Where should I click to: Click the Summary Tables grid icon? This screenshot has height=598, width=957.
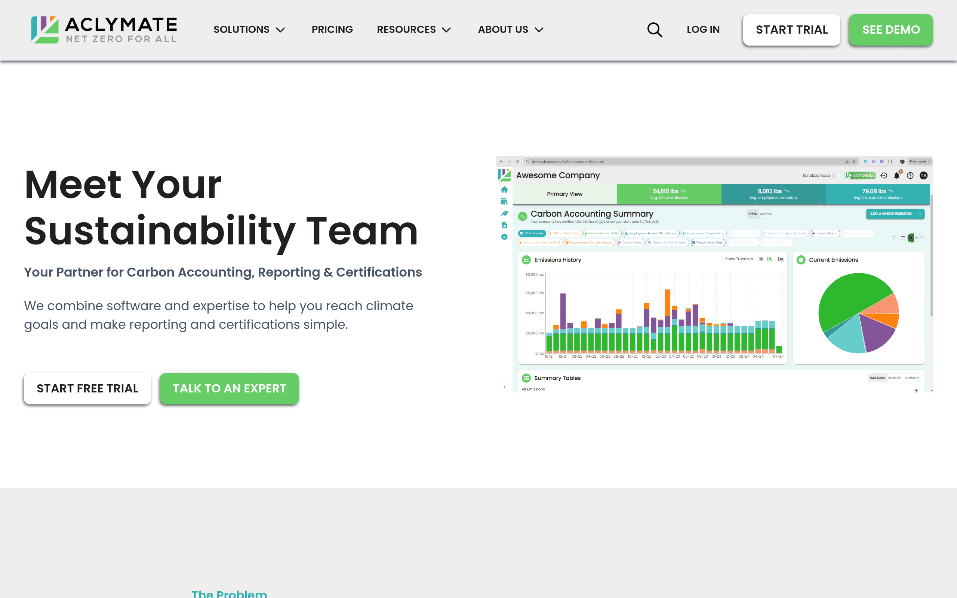pos(526,378)
